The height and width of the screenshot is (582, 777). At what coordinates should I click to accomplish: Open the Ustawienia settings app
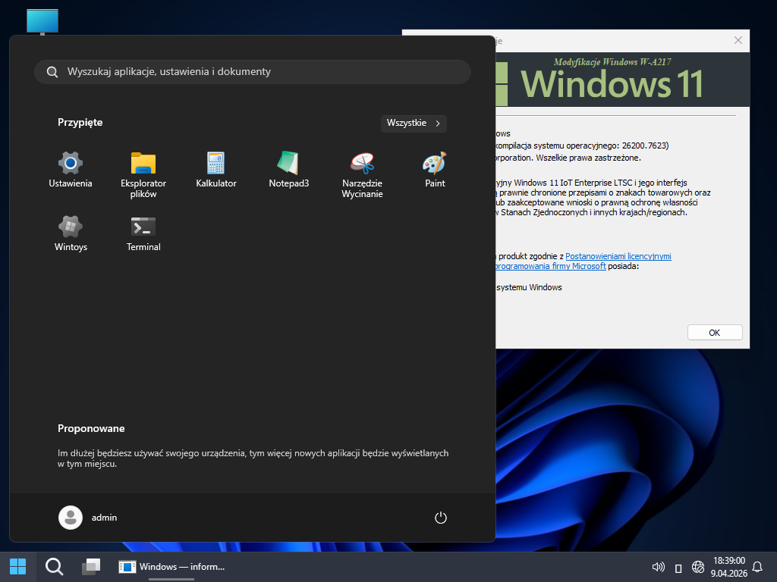[71, 169]
